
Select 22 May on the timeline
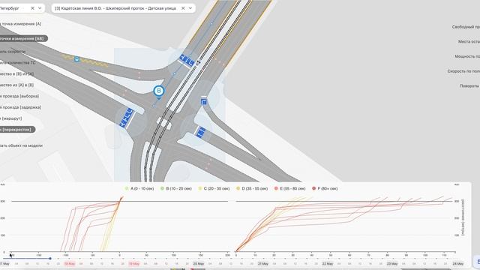pyautogui.click(x=328, y=263)
